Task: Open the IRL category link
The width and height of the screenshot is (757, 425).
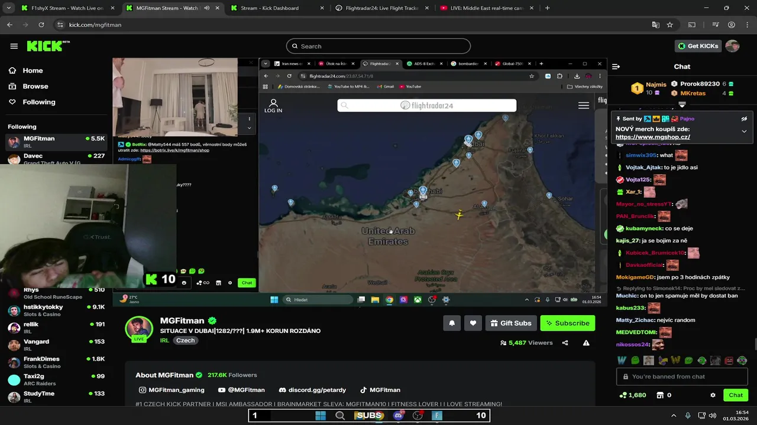Action: click(x=164, y=341)
